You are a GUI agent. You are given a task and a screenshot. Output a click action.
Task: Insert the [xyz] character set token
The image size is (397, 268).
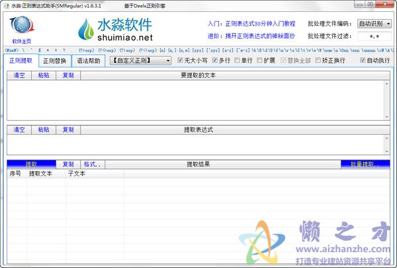point(198,50)
